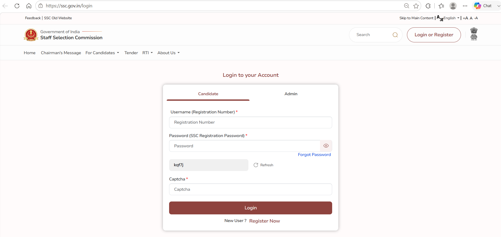Refresh the captcha code

(x=263, y=165)
